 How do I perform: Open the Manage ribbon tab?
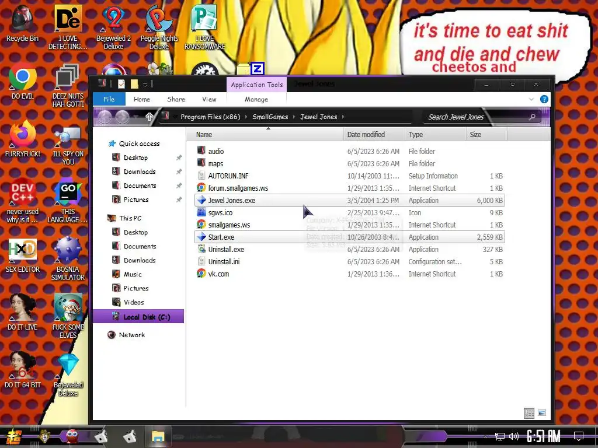click(256, 99)
